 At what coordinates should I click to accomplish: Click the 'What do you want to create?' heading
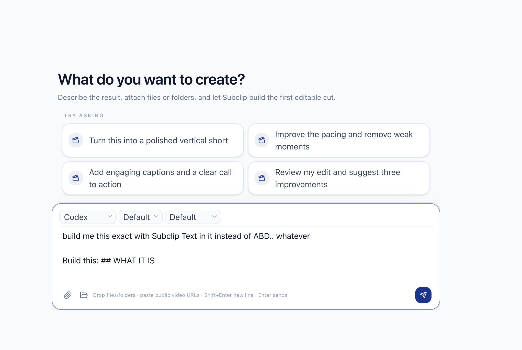coord(151,79)
